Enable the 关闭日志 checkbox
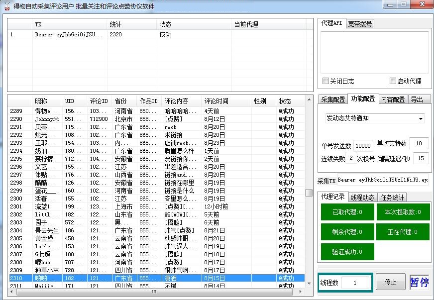Screen dimensions: 434x300 click(x=326, y=81)
